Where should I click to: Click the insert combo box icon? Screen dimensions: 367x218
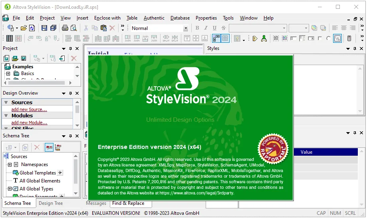[311, 38]
